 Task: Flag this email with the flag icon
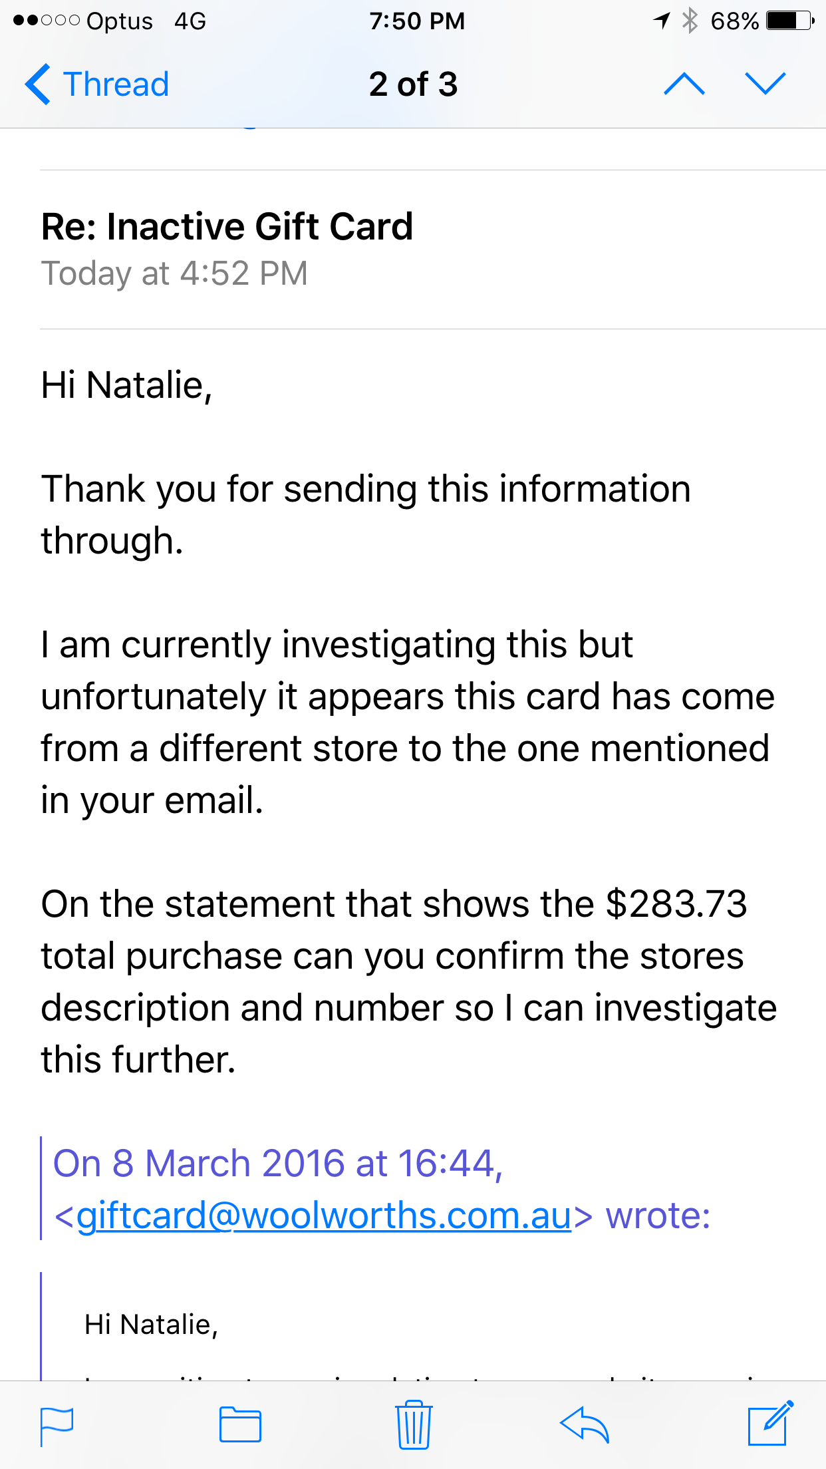coord(57,1426)
